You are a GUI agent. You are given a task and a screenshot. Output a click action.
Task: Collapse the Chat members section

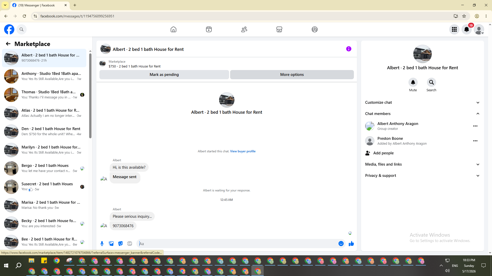[423, 114]
